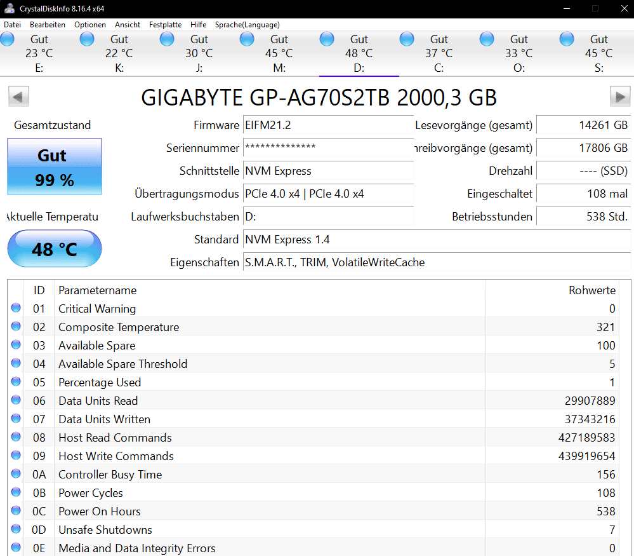Click the 48 °C temperature indicator
The image size is (634, 556).
click(x=55, y=248)
